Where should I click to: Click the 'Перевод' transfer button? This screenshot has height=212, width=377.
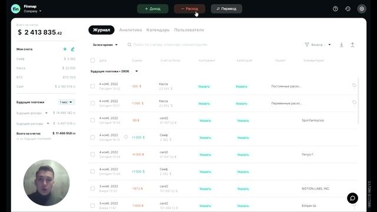226,9
